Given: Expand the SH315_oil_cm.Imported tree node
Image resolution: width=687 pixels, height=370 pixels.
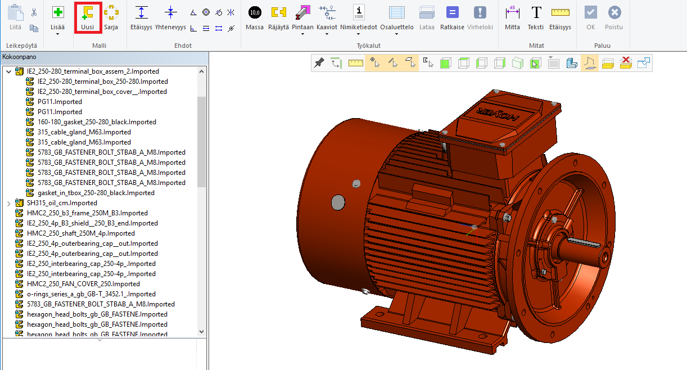Looking at the screenshot, I should (x=8, y=203).
